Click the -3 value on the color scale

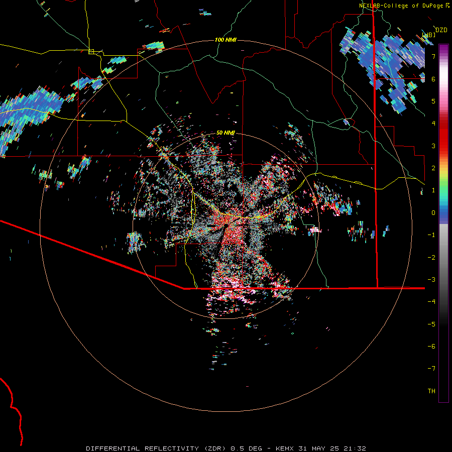(x=431, y=280)
